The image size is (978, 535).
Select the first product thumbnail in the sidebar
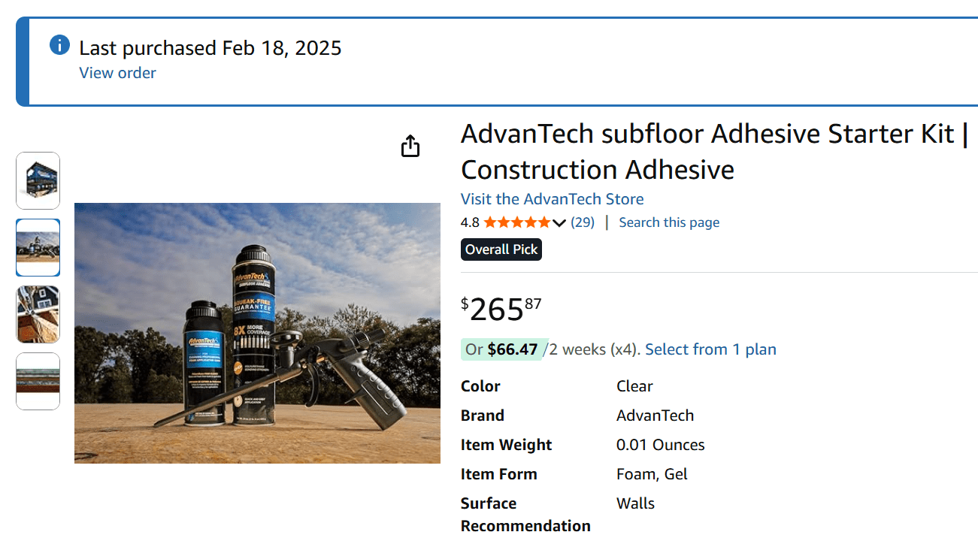[x=38, y=180]
